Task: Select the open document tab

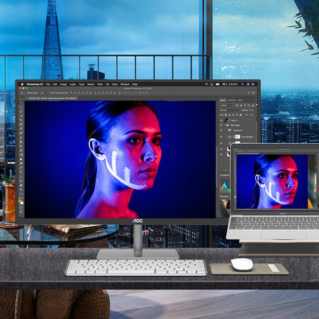Action: click(52, 99)
